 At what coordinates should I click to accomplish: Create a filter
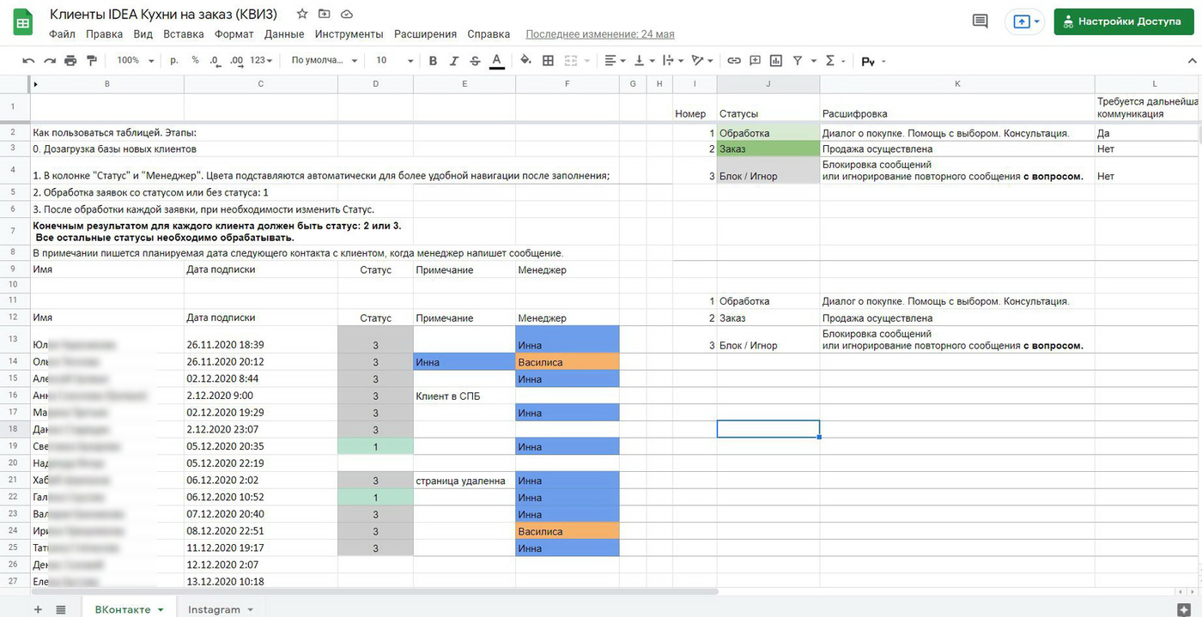click(x=798, y=61)
